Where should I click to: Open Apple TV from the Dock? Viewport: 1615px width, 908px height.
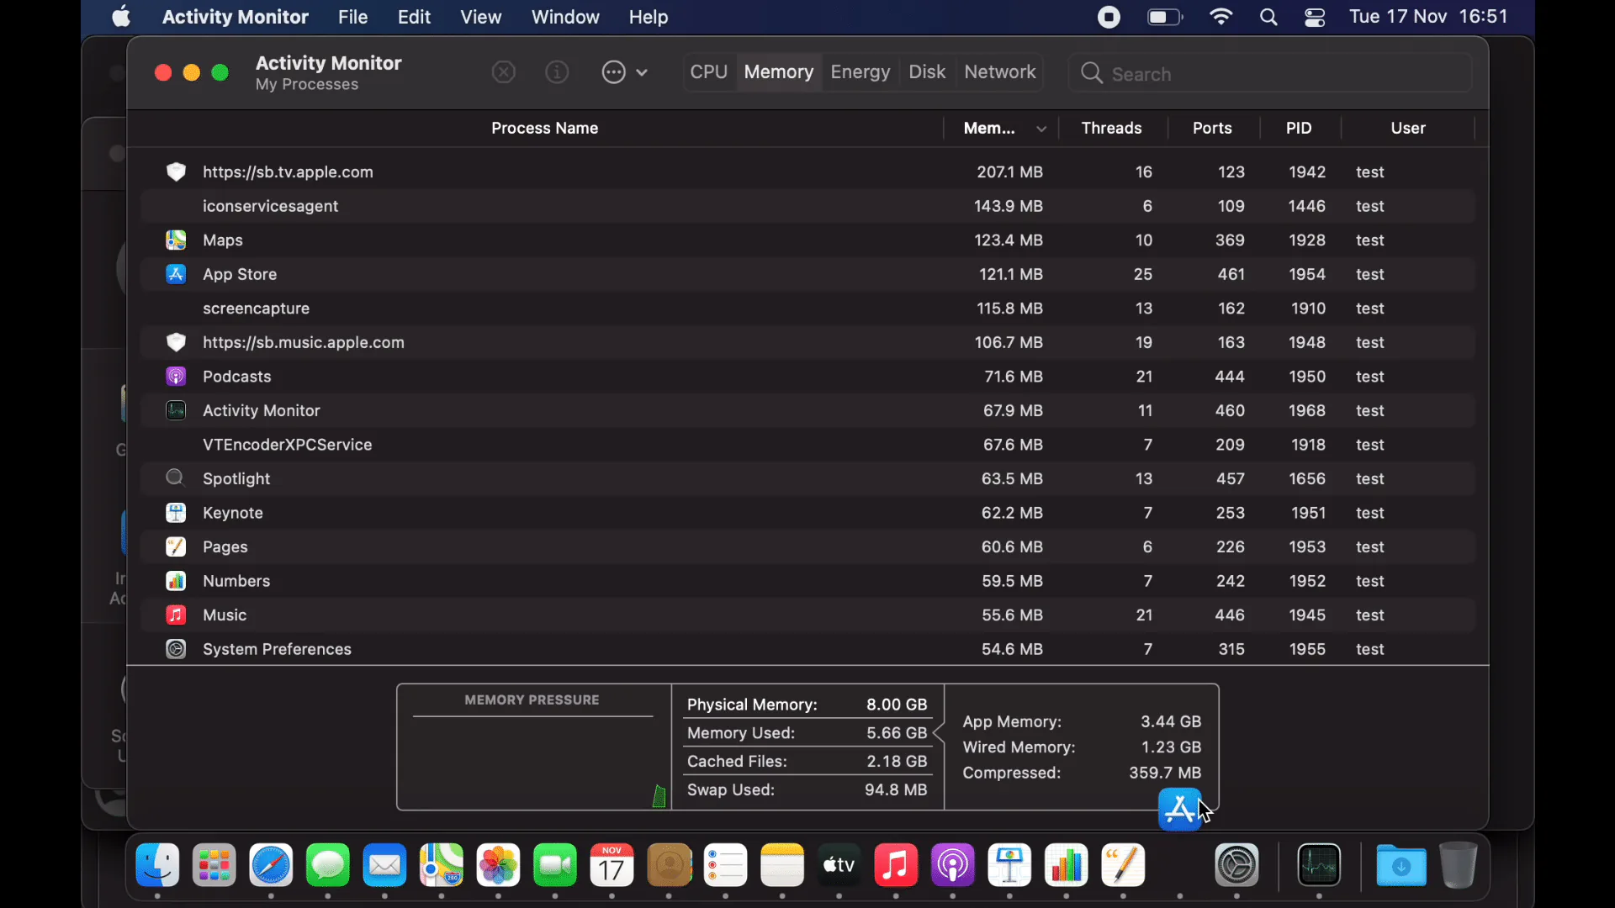(839, 865)
